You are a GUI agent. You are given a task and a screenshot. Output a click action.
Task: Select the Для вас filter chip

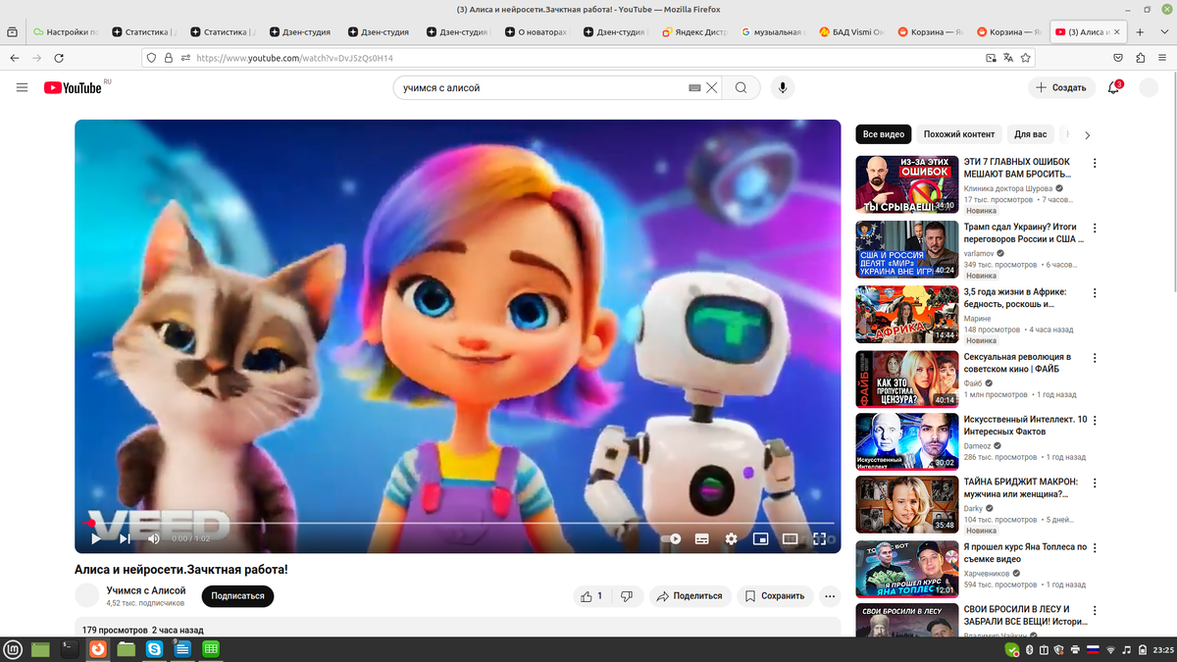pyautogui.click(x=1030, y=134)
